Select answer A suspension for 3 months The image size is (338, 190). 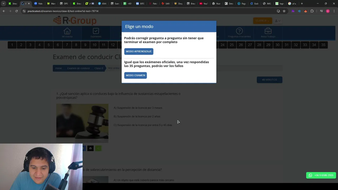coord(138,108)
